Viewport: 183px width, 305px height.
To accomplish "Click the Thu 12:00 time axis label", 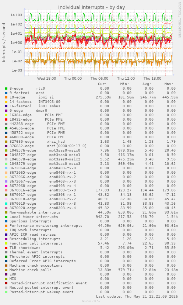I will pyautogui.click(x=126, y=79).
